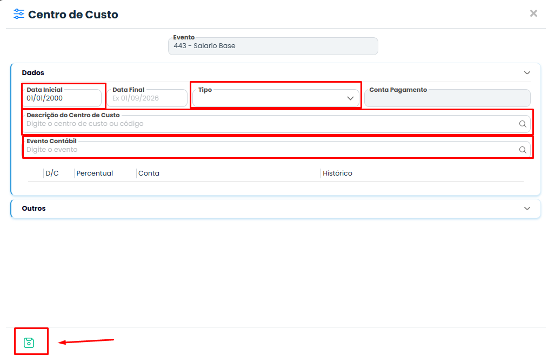548x362 pixels.
Task: Click the Histórico column header
Action: 338,173
